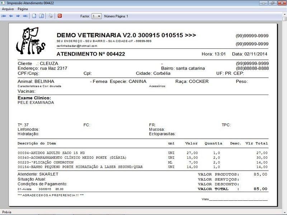Click the Ectoparasitas label
This screenshot has height=215, width=287.
point(162,134)
